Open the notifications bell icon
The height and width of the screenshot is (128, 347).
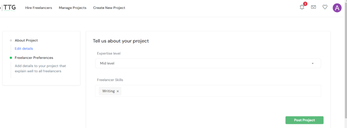(x=302, y=7)
